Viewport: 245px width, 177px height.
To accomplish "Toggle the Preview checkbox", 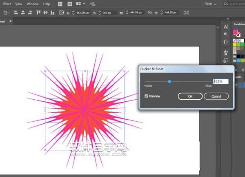I will tap(147, 96).
